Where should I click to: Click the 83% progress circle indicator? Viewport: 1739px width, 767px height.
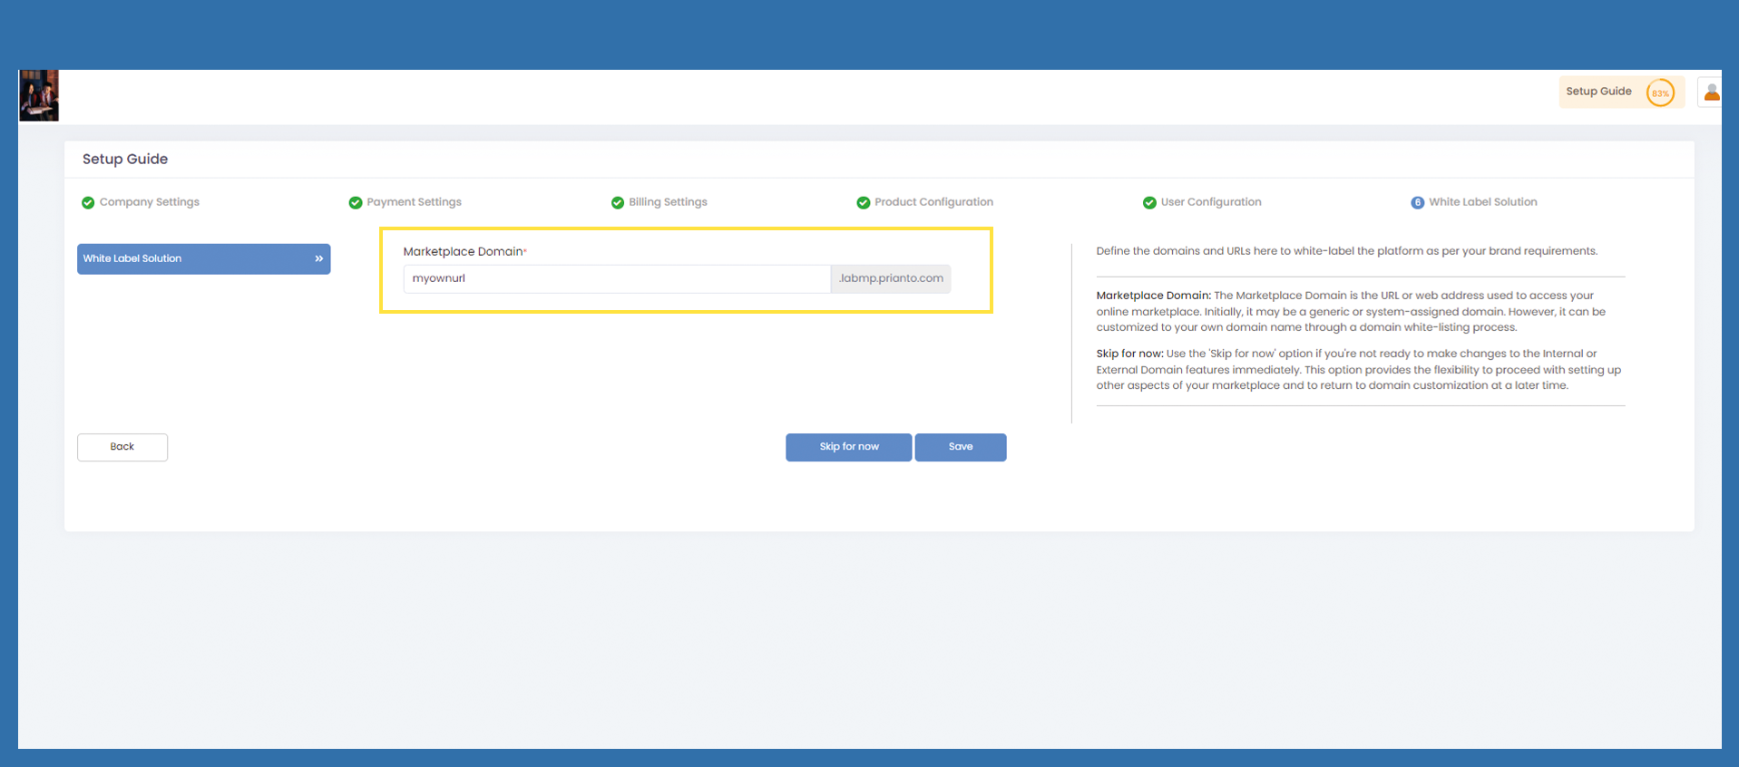(1660, 93)
